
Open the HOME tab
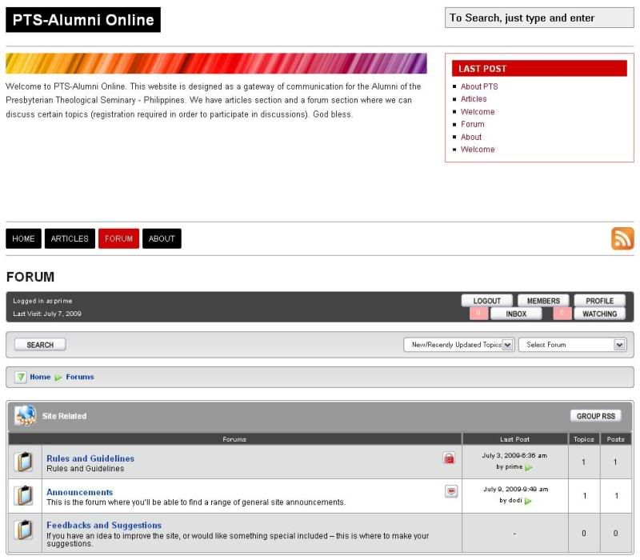coord(23,238)
